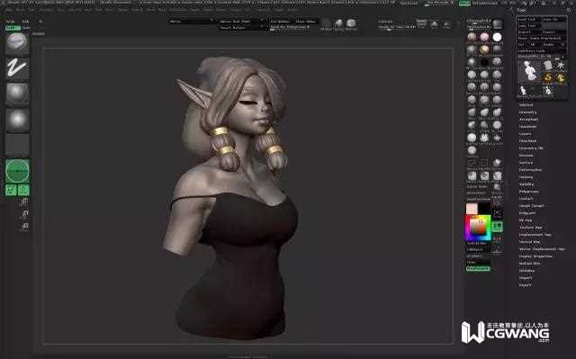Choose the gold material sphere

pyautogui.click(x=484, y=49)
